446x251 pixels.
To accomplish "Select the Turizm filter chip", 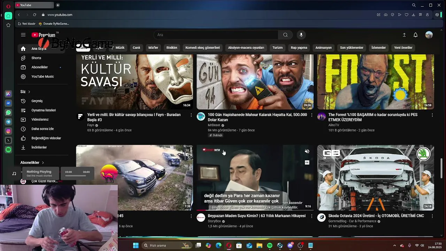I will 277,48.
